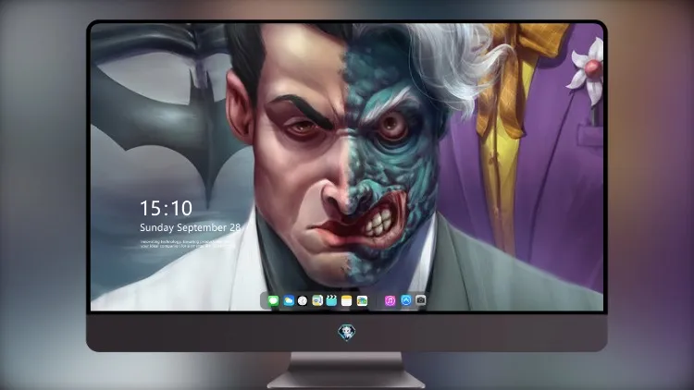
Task: Open the Clock app in dock
Action: coord(303,300)
